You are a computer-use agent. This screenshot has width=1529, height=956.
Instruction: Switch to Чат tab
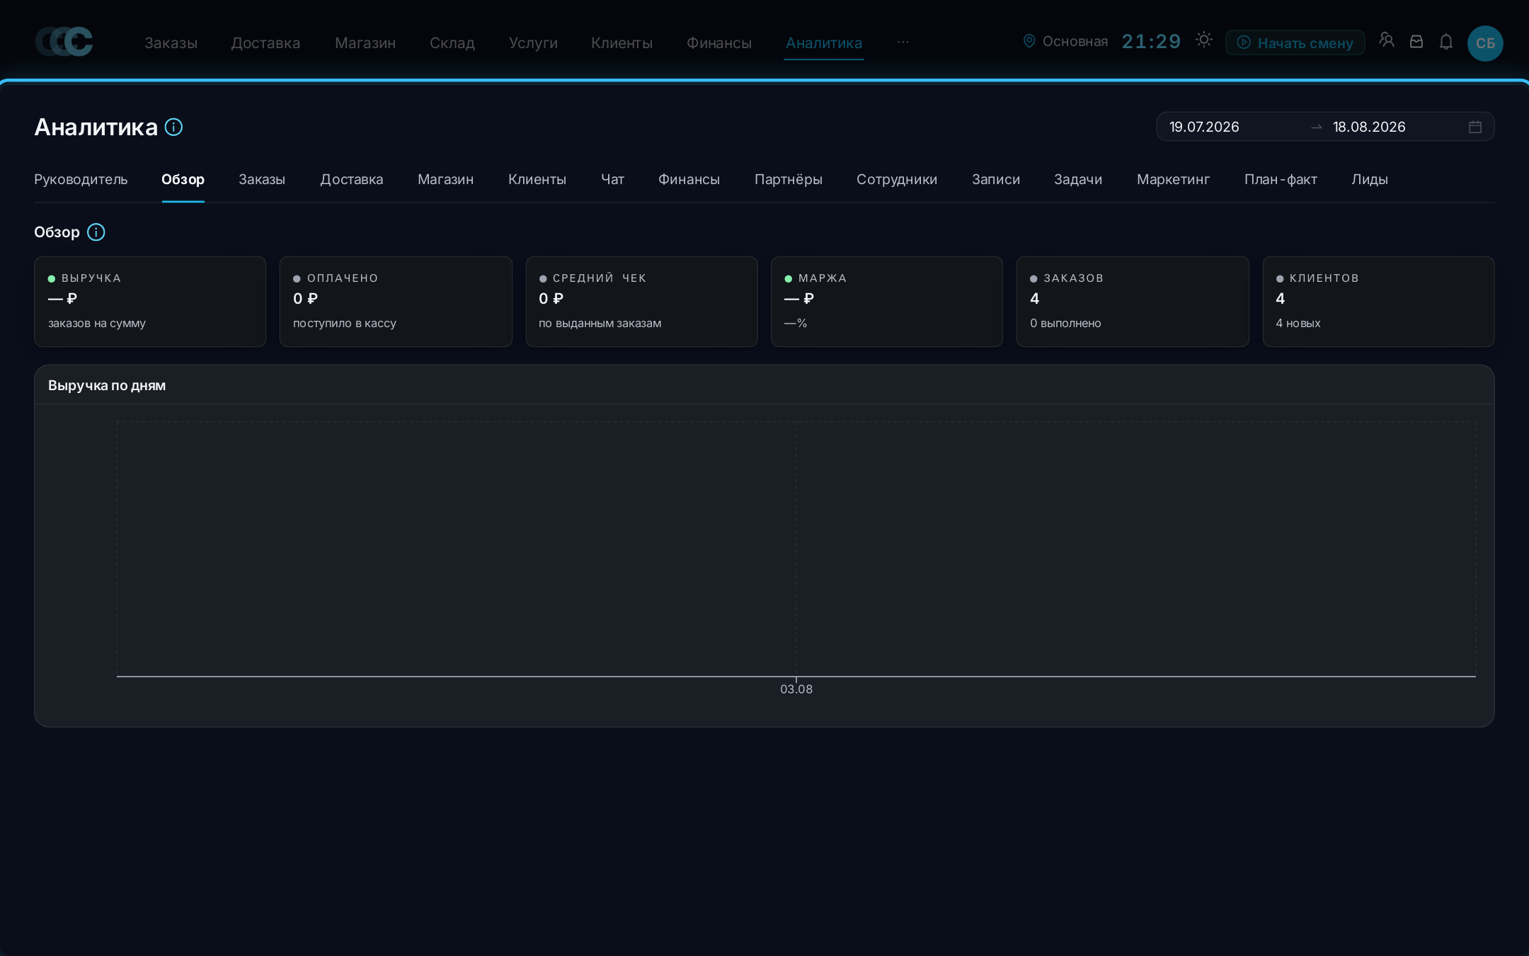612,179
